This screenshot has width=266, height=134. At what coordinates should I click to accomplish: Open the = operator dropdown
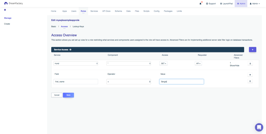[129, 82]
